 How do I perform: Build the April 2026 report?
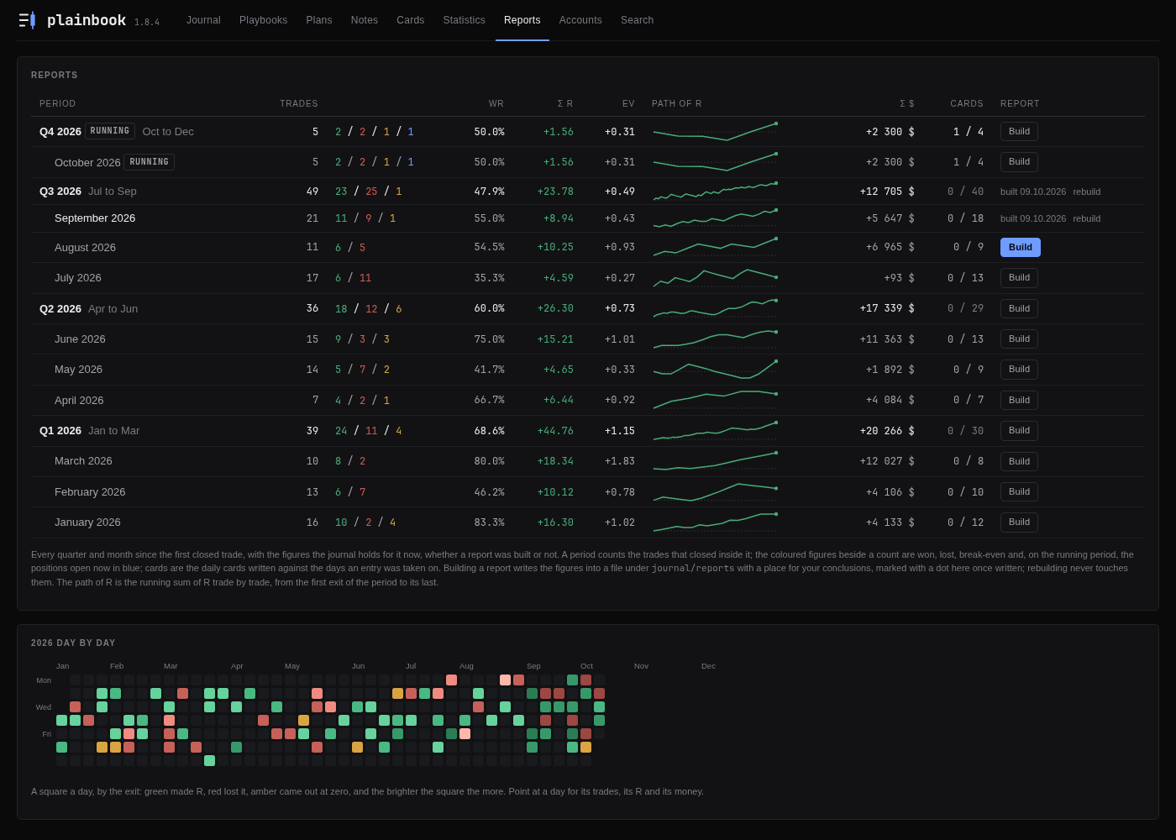pyautogui.click(x=1019, y=400)
